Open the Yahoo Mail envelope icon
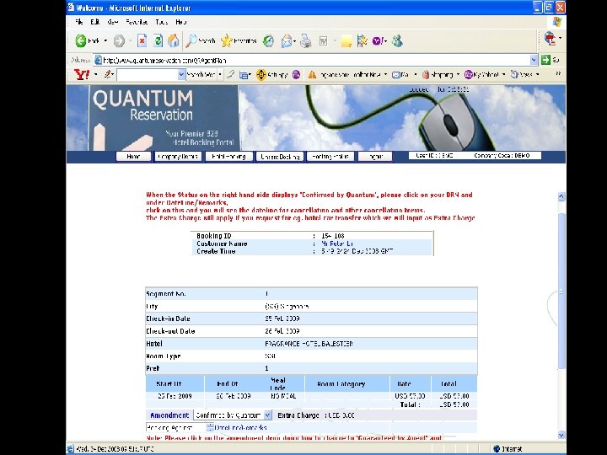 [x=396, y=75]
